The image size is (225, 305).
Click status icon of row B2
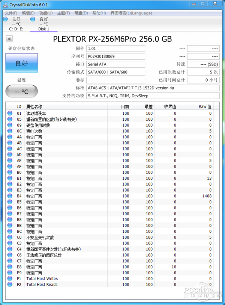[10, 184]
